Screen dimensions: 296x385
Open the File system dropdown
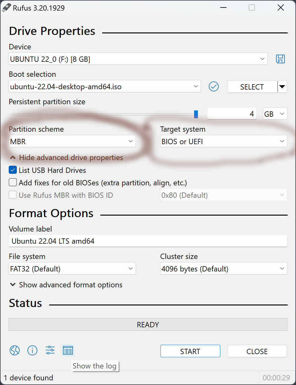pyautogui.click(x=72, y=269)
